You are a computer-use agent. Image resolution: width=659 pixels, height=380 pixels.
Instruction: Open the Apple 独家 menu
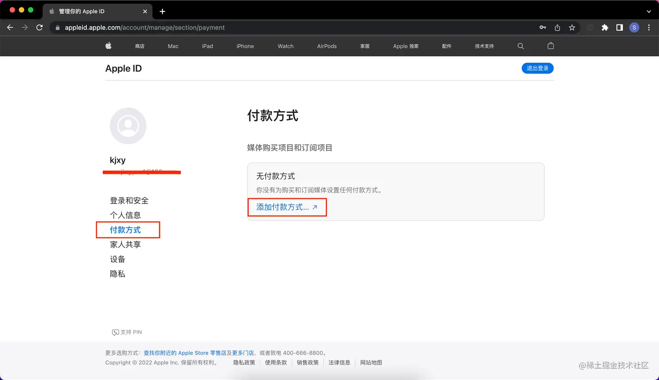tap(406, 46)
